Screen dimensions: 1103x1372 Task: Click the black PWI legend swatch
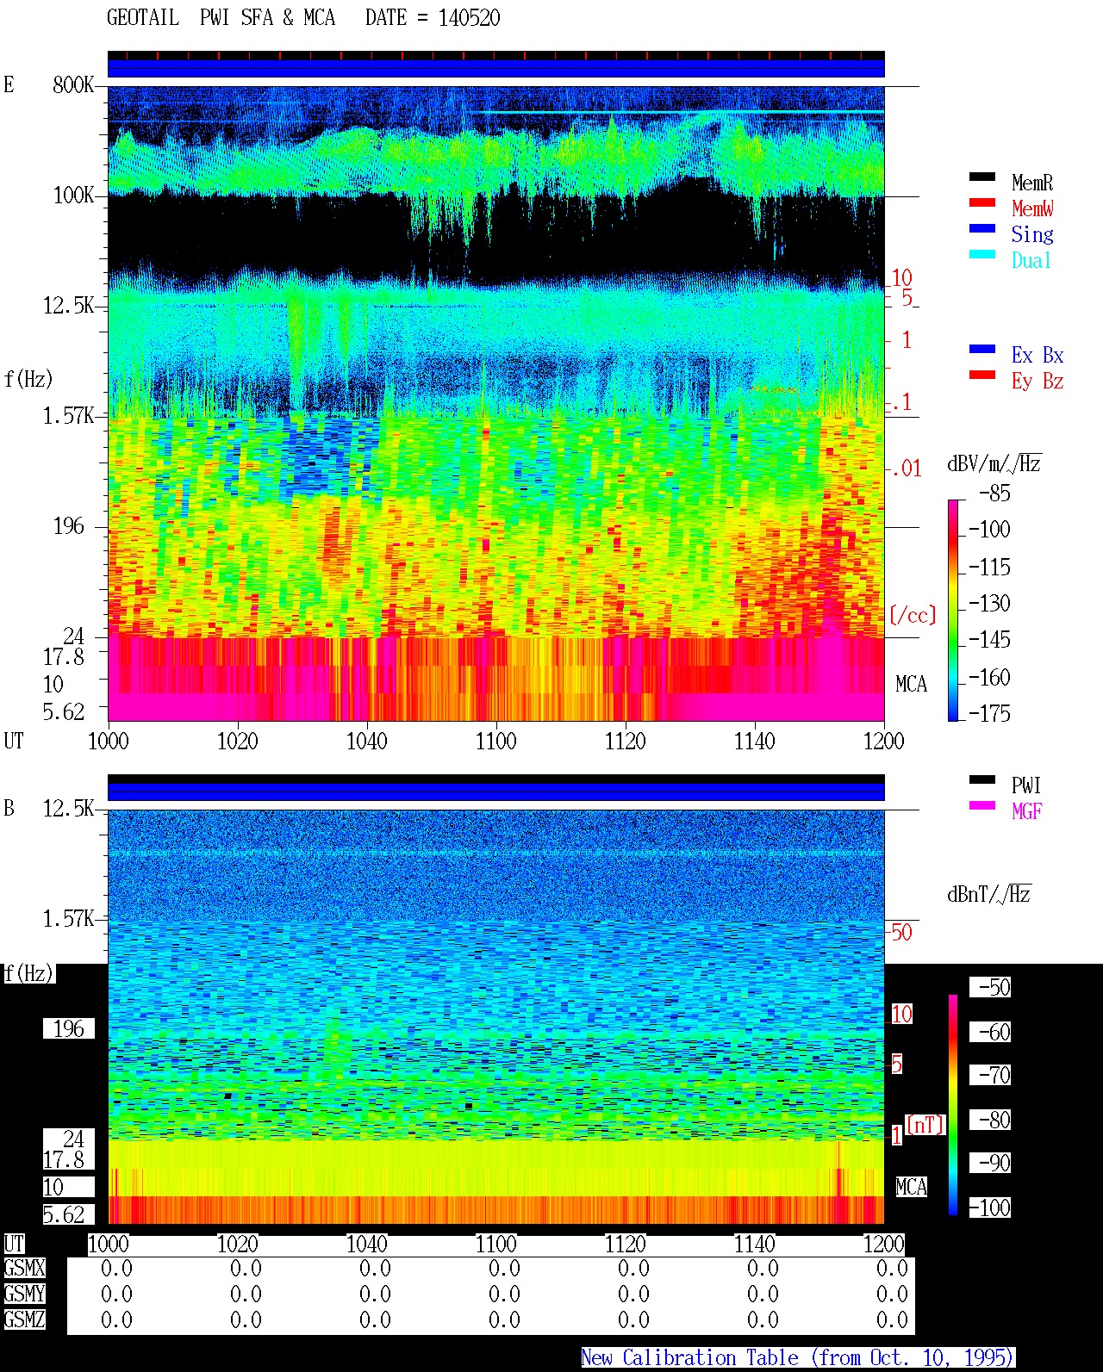pos(982,779)
